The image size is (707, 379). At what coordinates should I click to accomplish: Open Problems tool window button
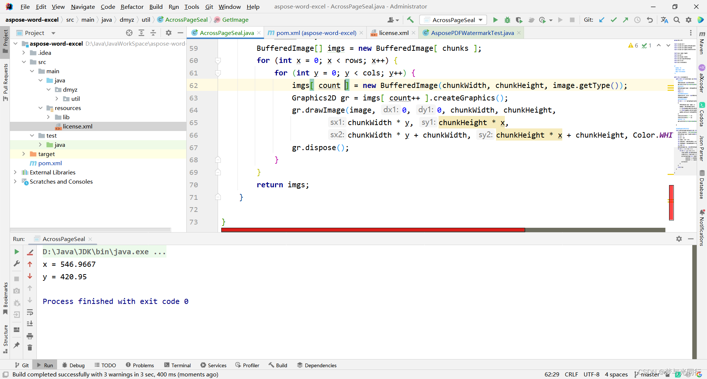coord(140,365)
